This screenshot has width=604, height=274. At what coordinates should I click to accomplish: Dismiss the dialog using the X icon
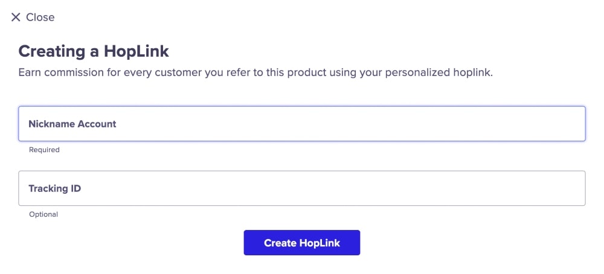pyautogui.click(x=16, y=18)
